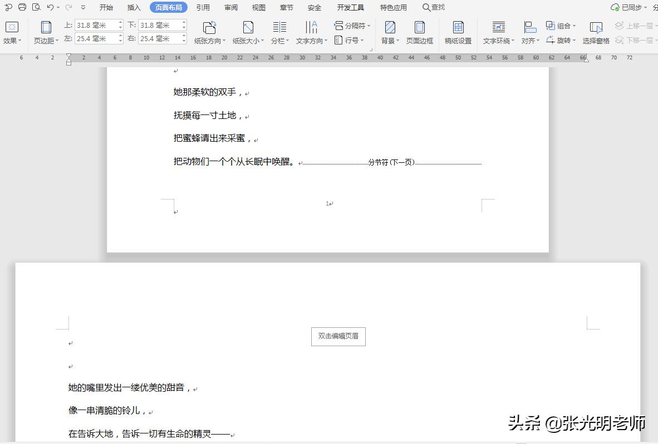Open the 分隔符 (Breaks) dropdown
Viewport: 658px width, 444px height.
click(x=352, y=24)
